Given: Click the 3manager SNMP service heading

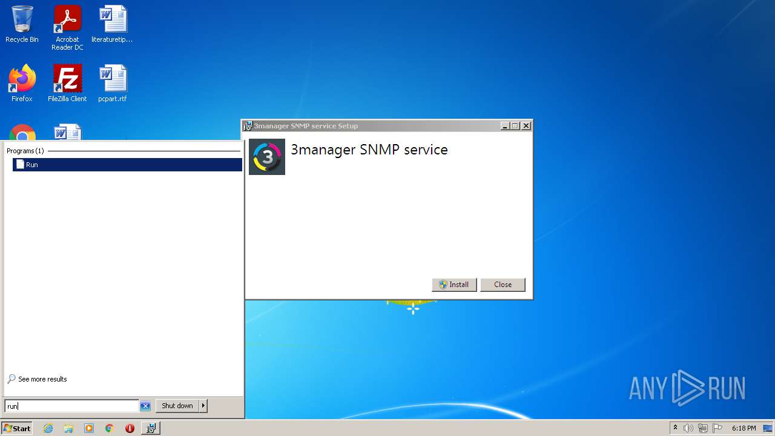Looking at the screenshot, I should pos(369,150).
